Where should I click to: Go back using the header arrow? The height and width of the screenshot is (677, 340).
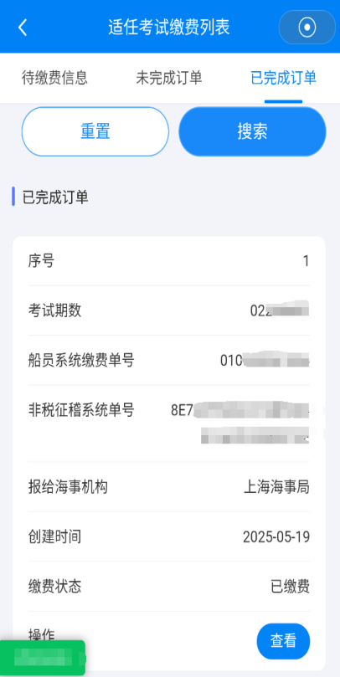tap(23, 28)
